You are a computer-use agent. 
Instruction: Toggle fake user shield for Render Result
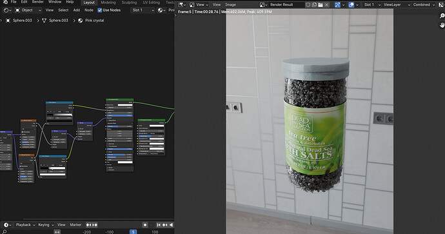pos(308,5)
